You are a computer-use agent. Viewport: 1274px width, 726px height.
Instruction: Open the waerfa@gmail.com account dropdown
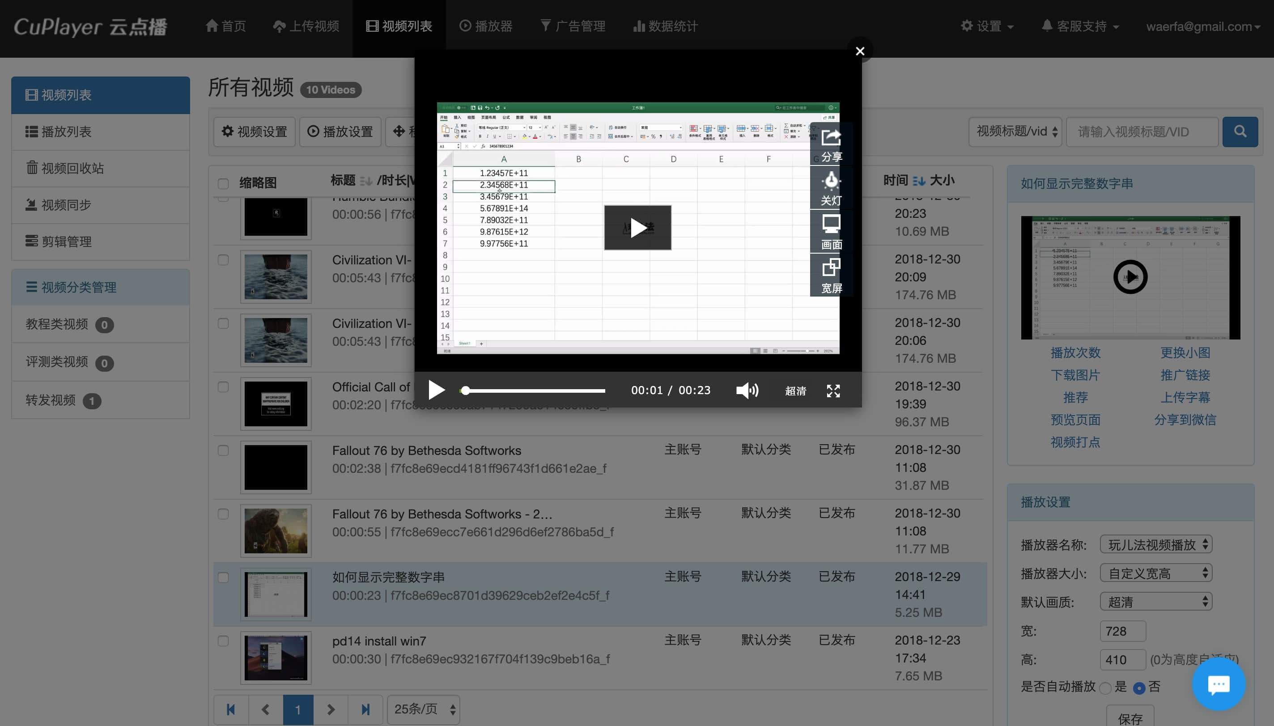(x=1203, y=26)
